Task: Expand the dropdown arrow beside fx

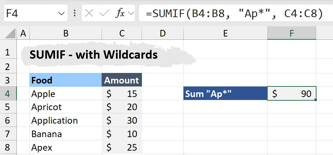Action: [131, 13]
